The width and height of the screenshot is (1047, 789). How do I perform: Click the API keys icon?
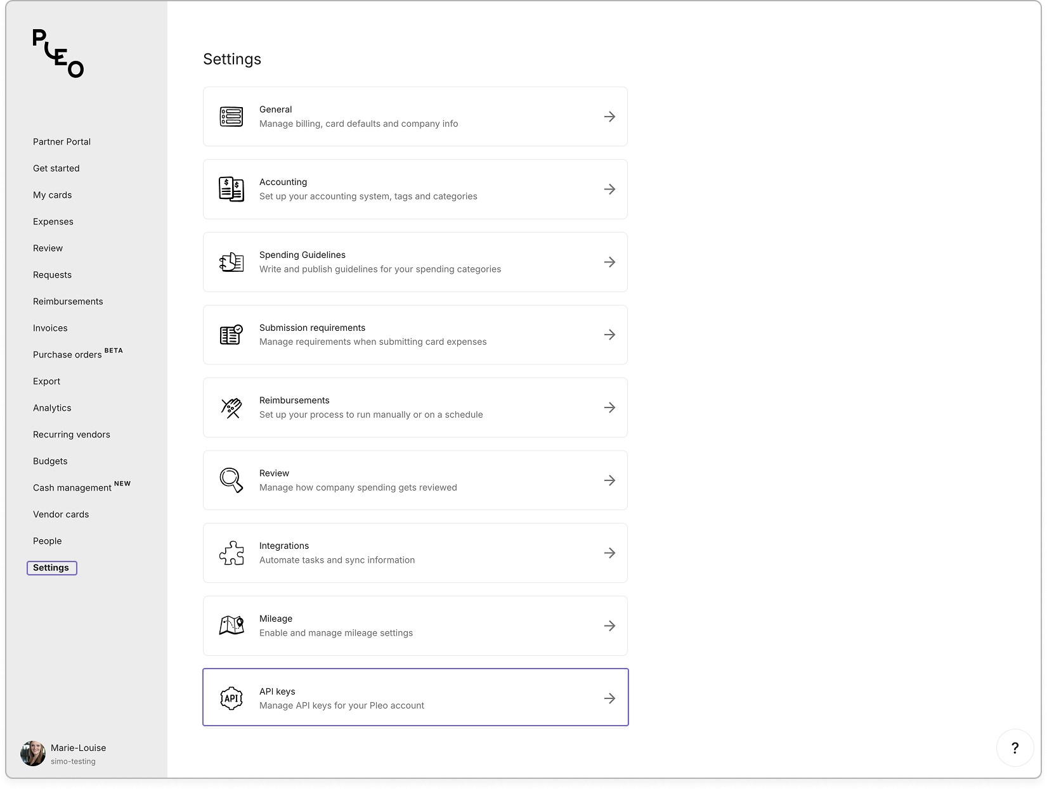click(231, 698)
